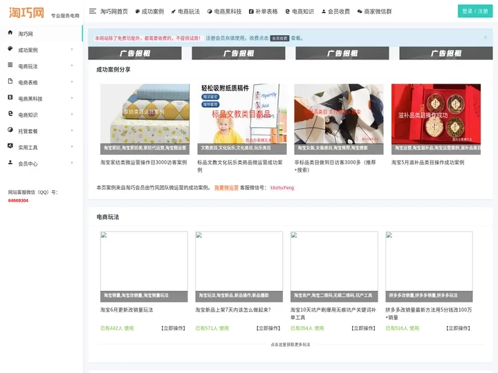Viewport: 498px width, 373px height.
Task: Click the 成功案例 sidebar icon
Action: [x=10, y=48]
